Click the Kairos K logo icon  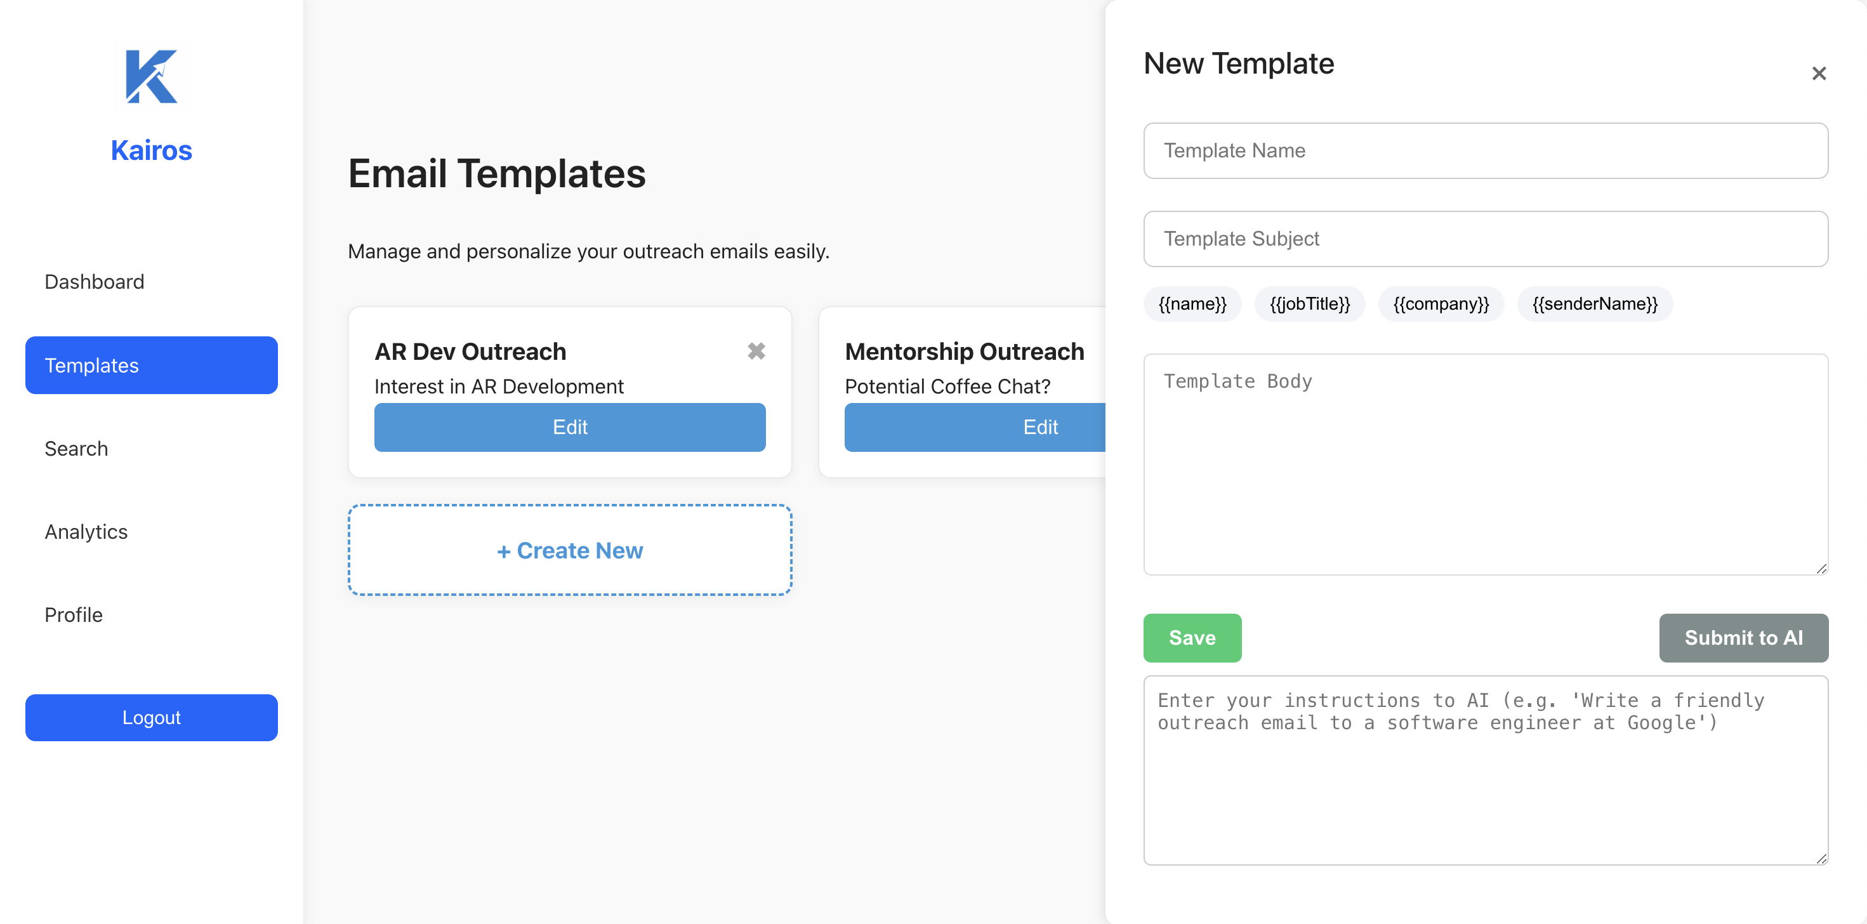tap(151, 76)
